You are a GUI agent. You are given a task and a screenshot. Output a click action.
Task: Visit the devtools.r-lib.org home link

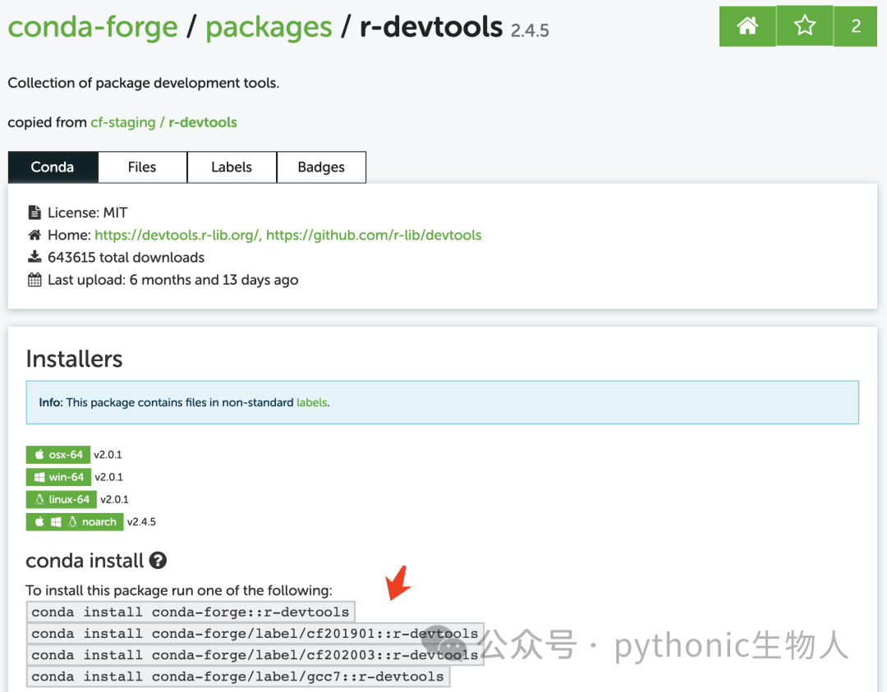coord(178,236)
